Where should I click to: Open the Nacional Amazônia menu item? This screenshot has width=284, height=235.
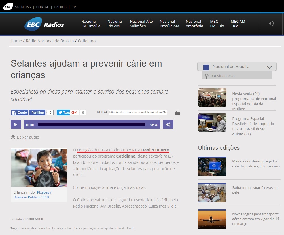pos(194,24)
